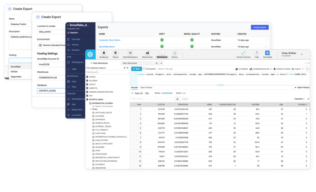Open the History icon in toolbar
This screenshot has width=316, height=192.
click(x=174, y=53)
